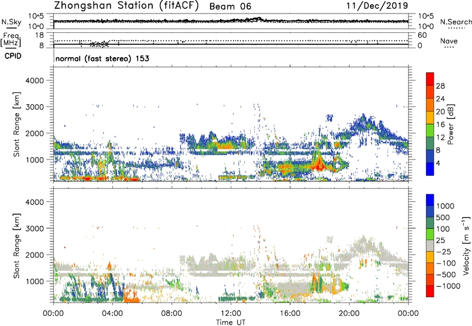Select the "16:00" time tick label
This screenshot has height=326, width=472.
(290, 314)
